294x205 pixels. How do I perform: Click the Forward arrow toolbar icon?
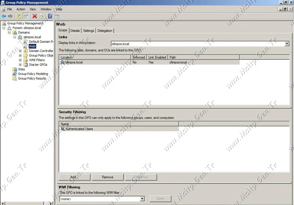(x=10, y=16)
